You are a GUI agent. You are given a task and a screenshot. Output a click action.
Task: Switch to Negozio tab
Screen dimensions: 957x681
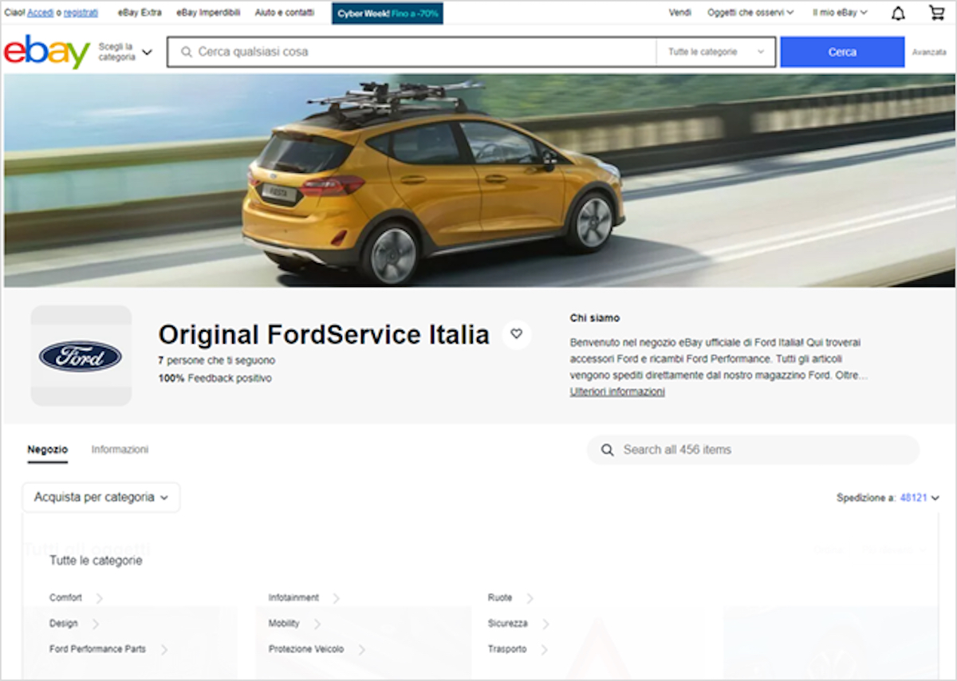tap(48, 450)
